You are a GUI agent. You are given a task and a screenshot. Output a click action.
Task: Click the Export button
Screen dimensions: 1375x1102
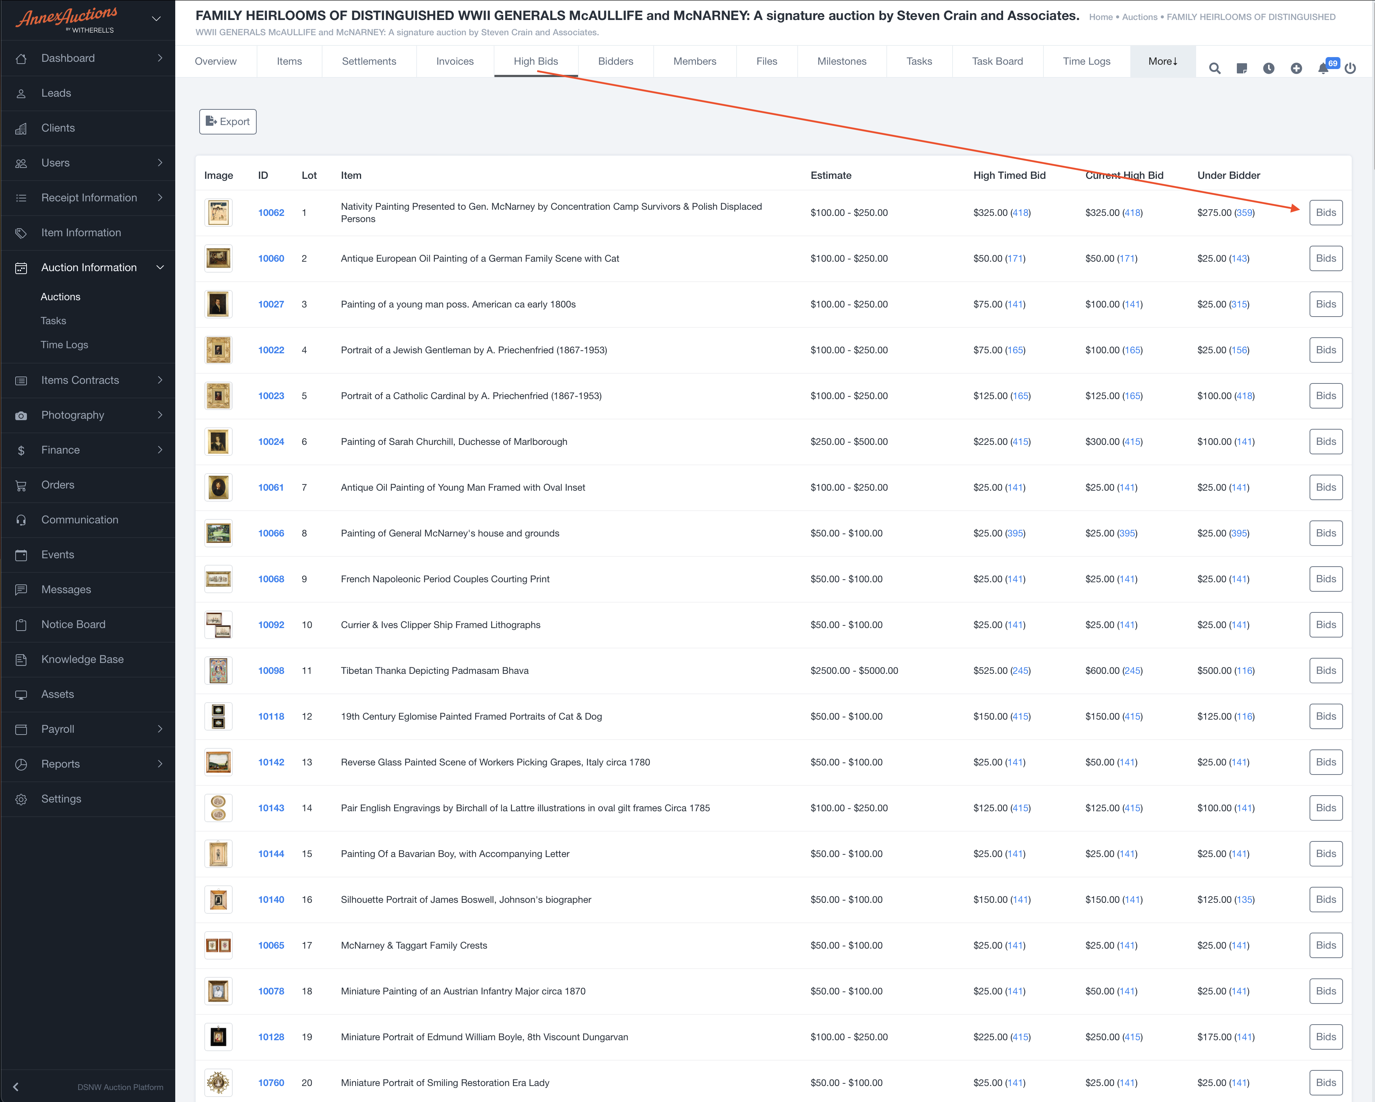click(228, 122)
